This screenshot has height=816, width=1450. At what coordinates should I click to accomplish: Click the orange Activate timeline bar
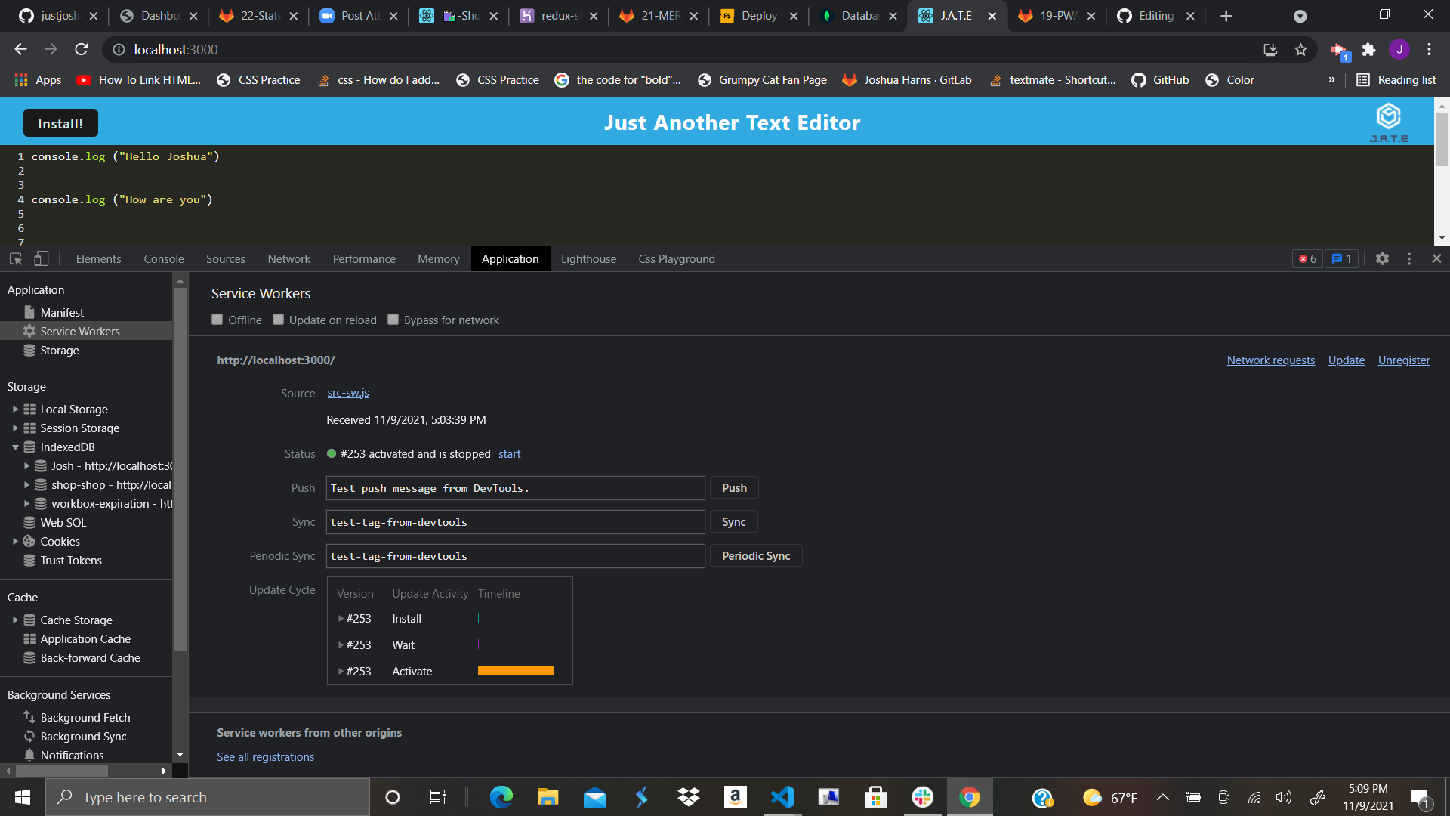coord(515,670)
